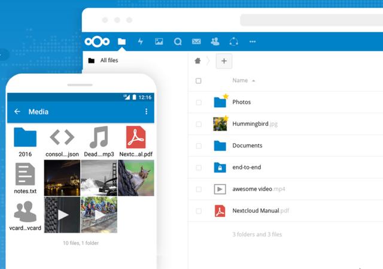The width and height of the screenshot is (383, 269).
Task: Tick the checkbox for Hummingbird.jpg
Action: tap(199, 124)
